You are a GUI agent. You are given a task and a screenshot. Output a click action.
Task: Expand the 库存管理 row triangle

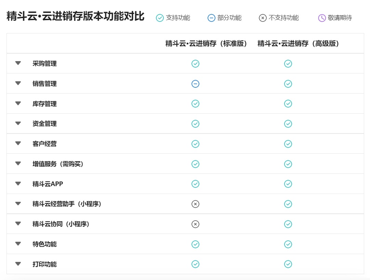(x=18, y=103)
